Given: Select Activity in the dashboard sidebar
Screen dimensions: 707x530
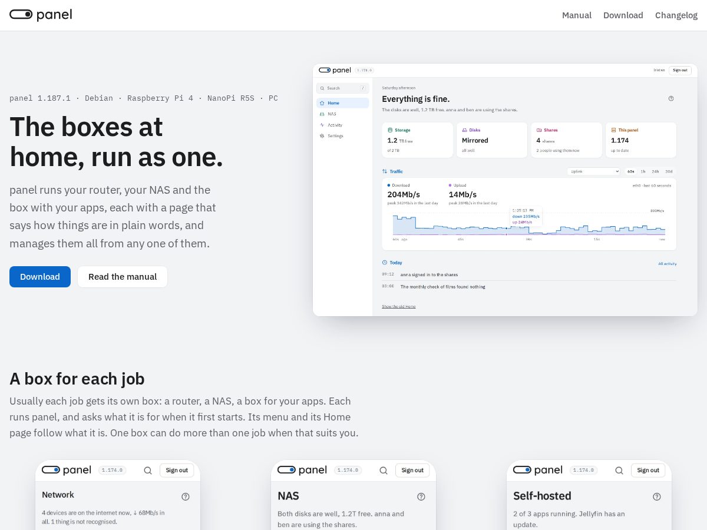Looking at the screenshot, I should tap(343, 125).
